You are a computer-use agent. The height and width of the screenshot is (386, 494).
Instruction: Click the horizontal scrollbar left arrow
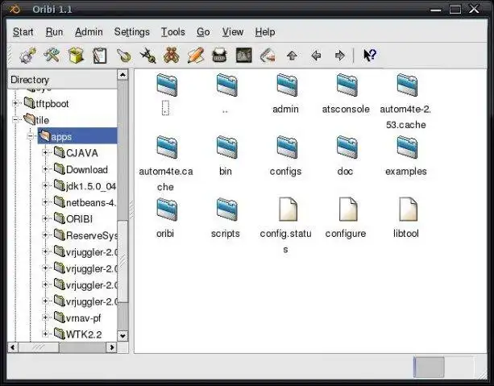tap(13, 347)
